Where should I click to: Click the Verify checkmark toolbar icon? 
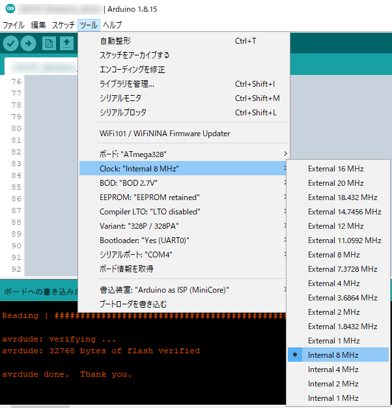tap(10, 43)
